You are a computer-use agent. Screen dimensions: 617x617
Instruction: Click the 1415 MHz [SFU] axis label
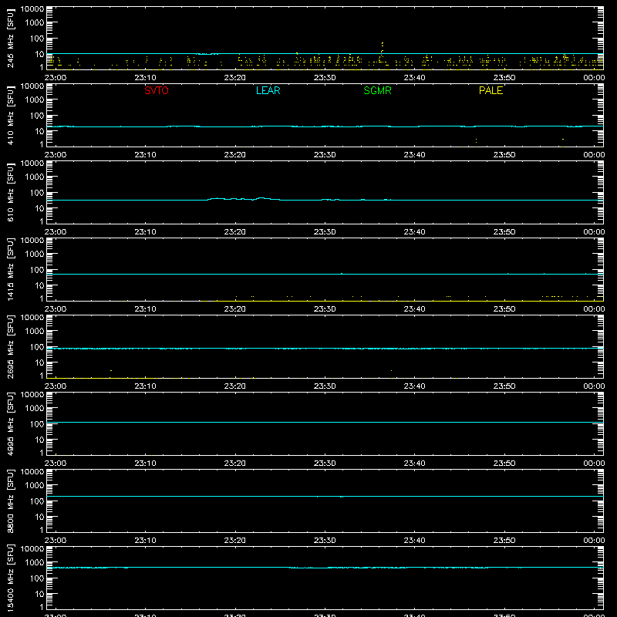[x=10, y=269]
